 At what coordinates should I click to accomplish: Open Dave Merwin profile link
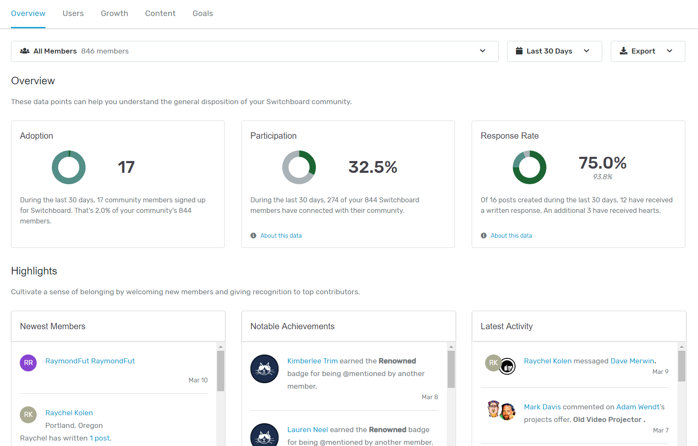(632, 361)
